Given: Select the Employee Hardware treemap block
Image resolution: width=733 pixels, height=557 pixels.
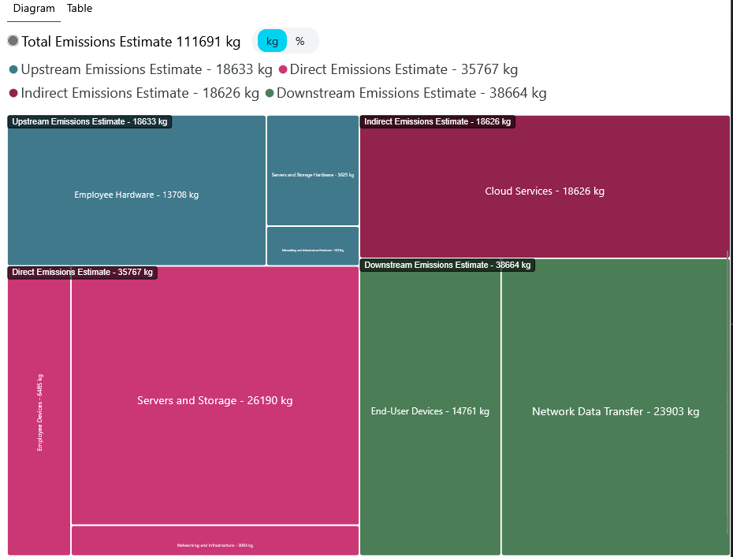Looking at the screenshot, I should [x=136, y=195].
